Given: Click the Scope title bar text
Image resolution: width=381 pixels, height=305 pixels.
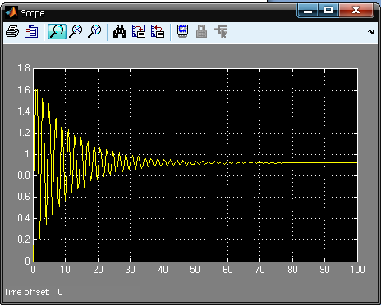Looking at the screenshot, I should point(33,13).
